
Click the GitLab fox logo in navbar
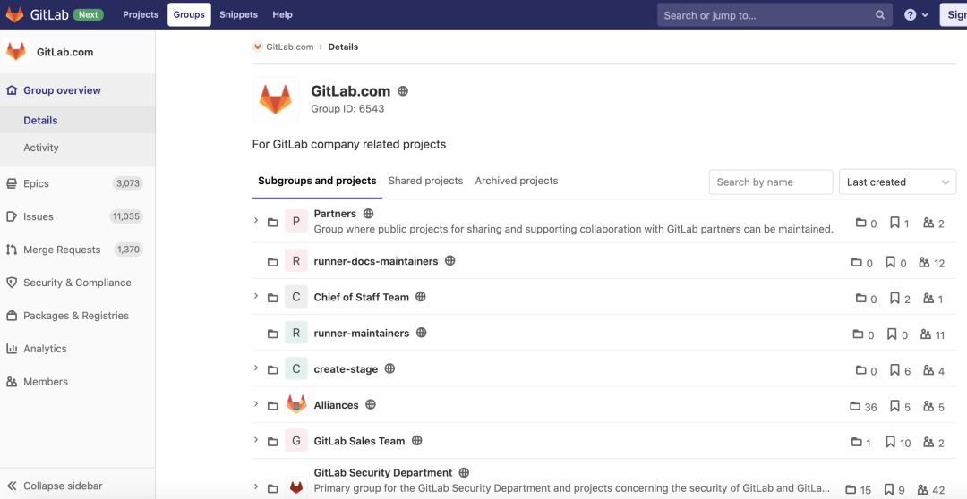15,15
